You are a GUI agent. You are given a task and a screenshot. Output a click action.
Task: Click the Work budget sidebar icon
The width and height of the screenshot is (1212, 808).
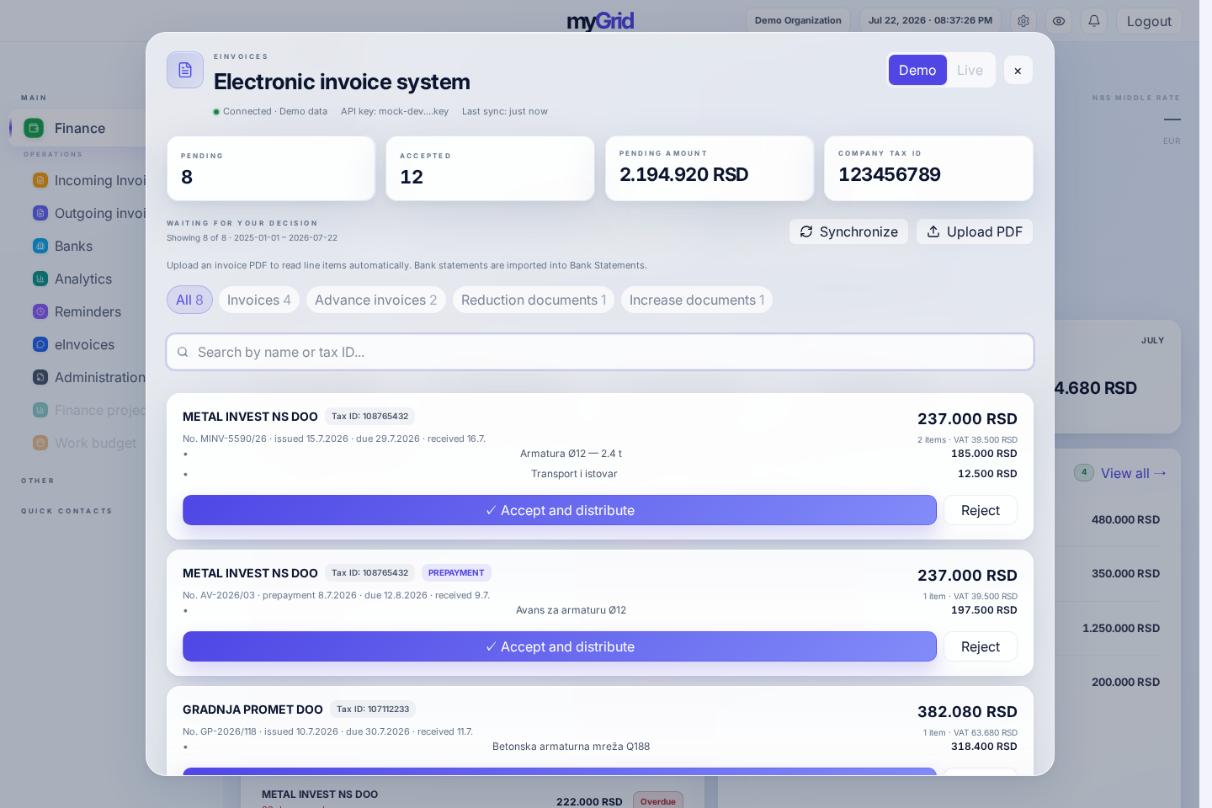pos(40,443)
